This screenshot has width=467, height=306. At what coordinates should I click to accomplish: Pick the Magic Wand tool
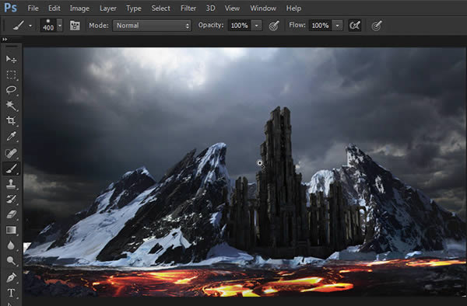click(x=12, y=106)
